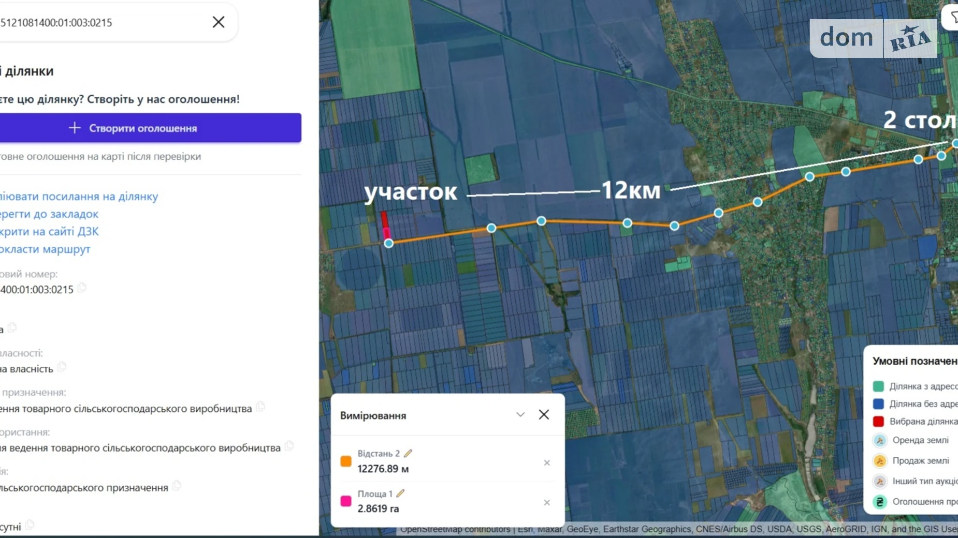Click the Умовні позначення legend title
This screenshot has height=538, width=958.
(x=915, y=361)
